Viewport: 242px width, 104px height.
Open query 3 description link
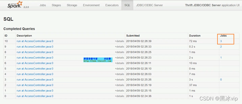(x=35, y=80)
